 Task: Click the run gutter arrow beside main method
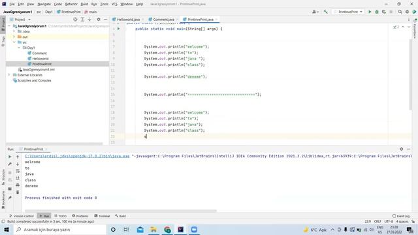click(119, 29)
